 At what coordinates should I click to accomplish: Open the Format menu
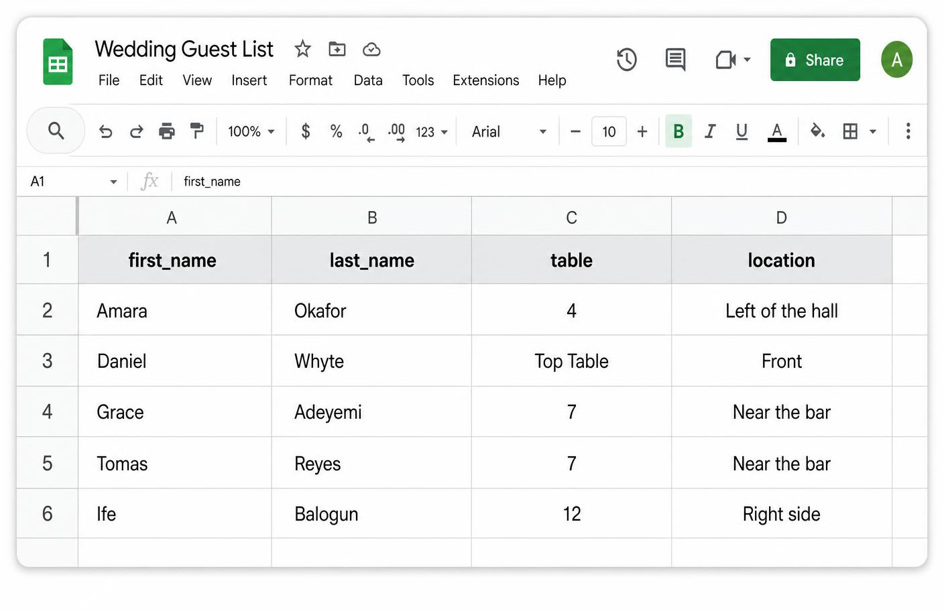pos(310,80)
